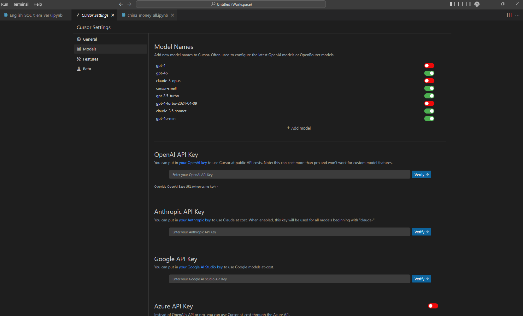523x316 pixels.
Task: Turn on the Azure API Key toggle
Action: tap(433, 306)
